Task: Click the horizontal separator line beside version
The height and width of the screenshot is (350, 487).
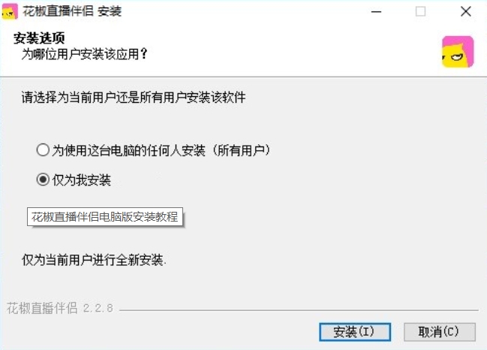Action: coord(299,310)
